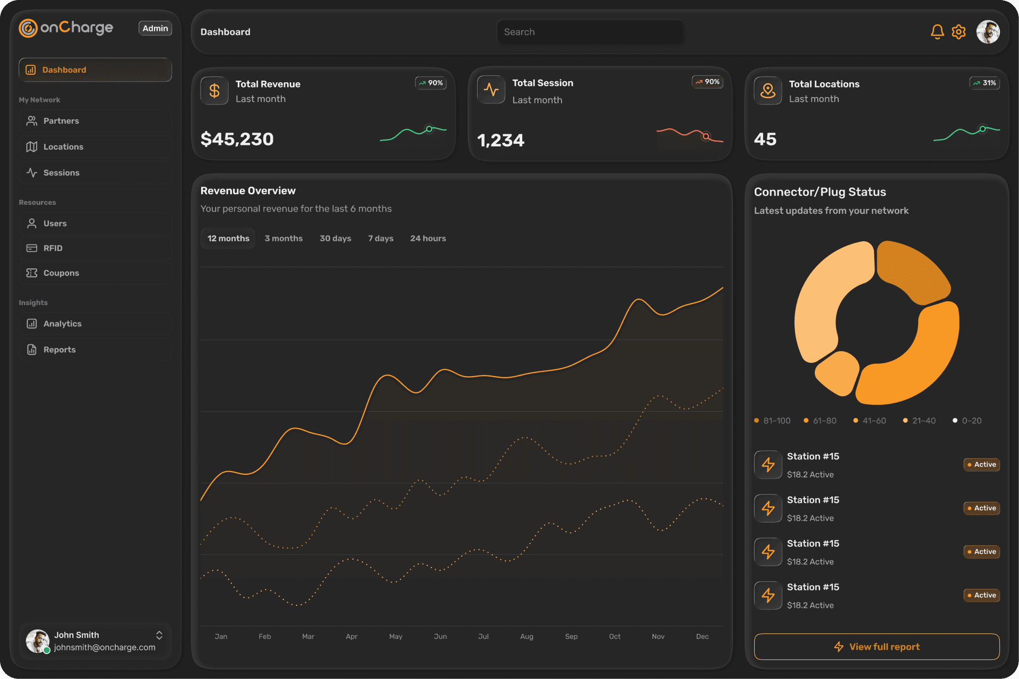
Task: Select the 24 hours tab
Action: pos(428,238)
